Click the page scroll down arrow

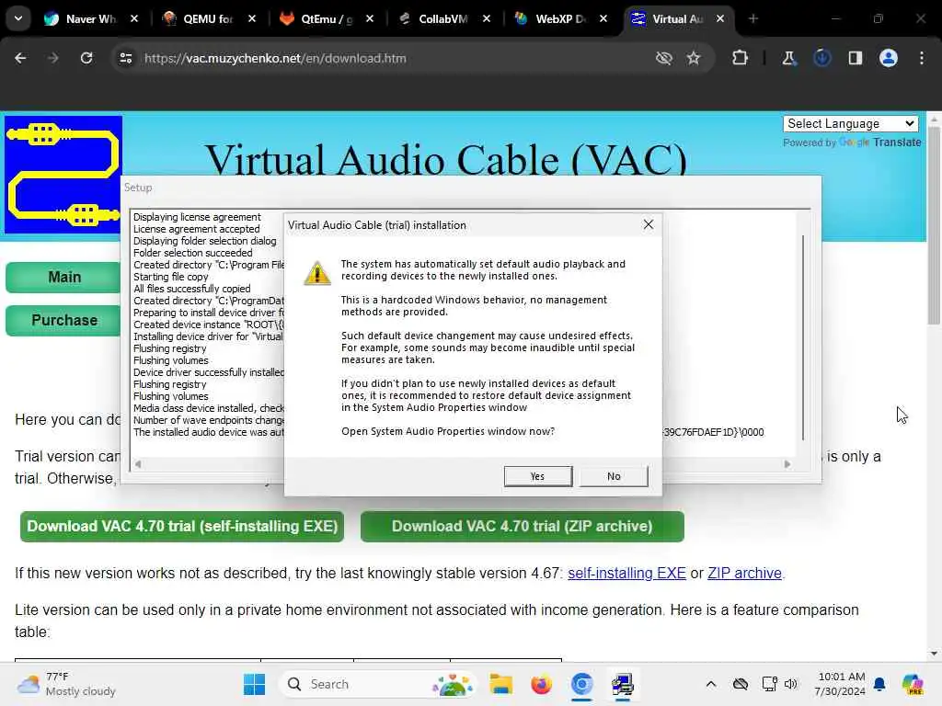[x=934, y=654]
